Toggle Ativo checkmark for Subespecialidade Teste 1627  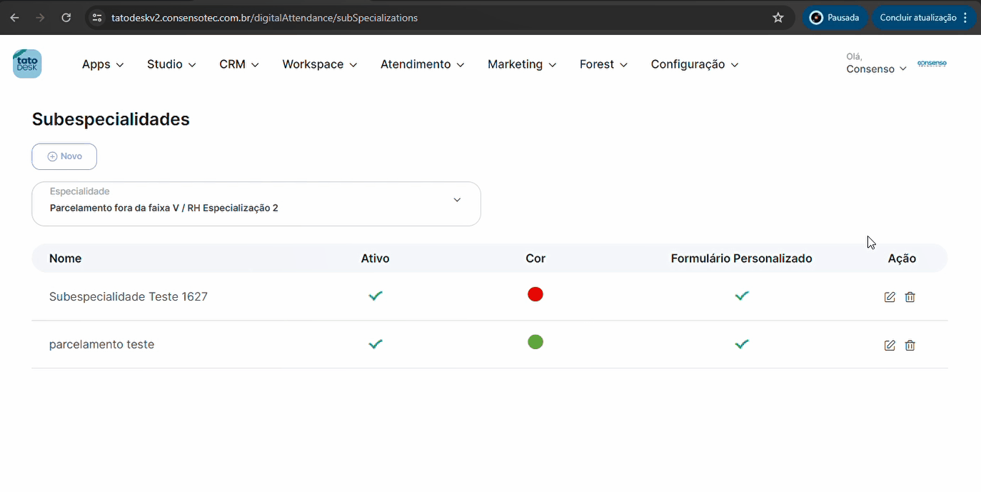(x=376, y=296)
